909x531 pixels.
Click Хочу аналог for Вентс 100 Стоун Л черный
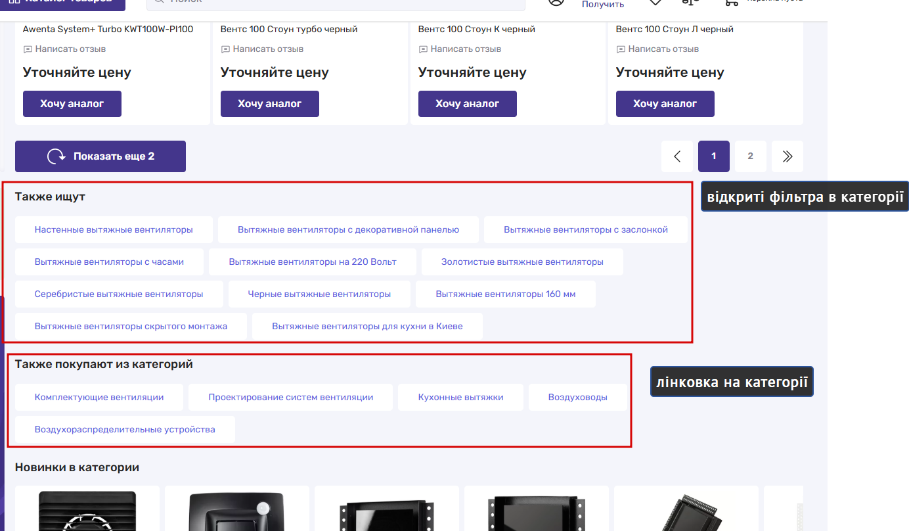click(665, 104)
